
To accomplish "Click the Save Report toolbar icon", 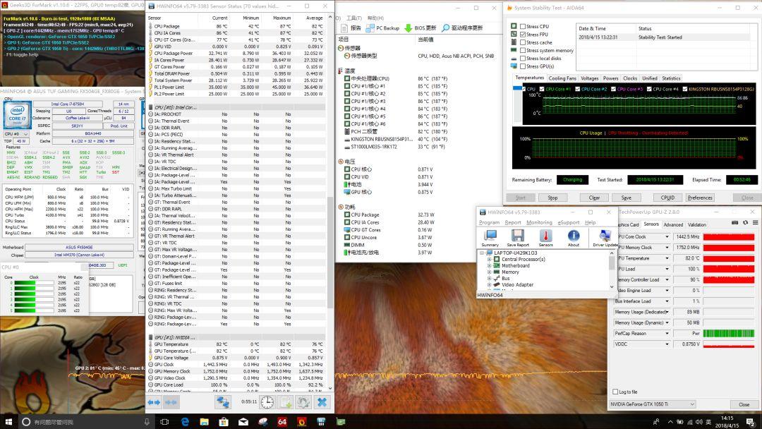I will tap(517, 236).
